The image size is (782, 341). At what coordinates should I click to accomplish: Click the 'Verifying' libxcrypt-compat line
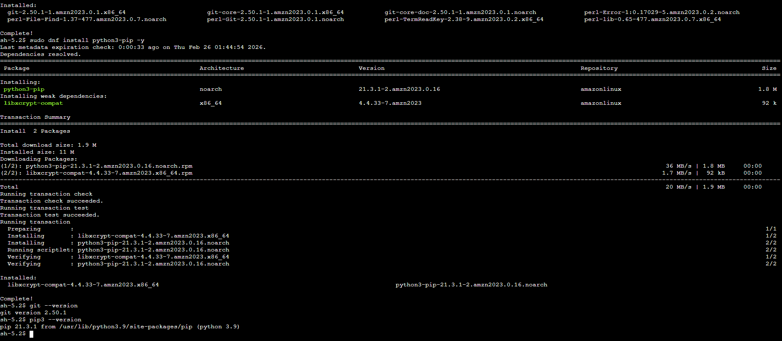[x=118, y=257]
